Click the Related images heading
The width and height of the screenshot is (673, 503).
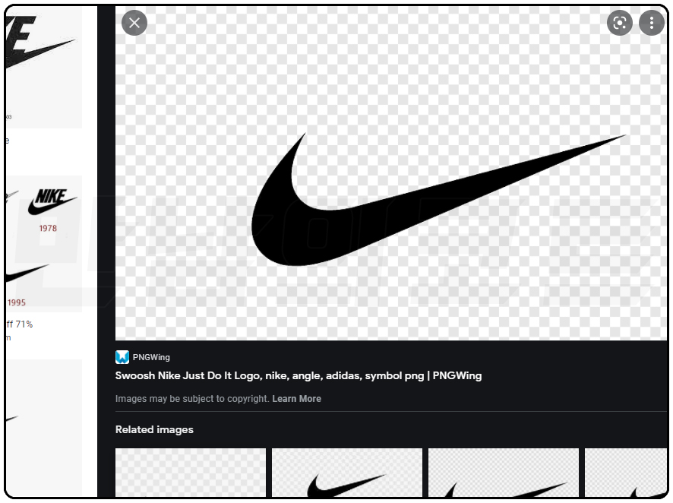[154, 429]
